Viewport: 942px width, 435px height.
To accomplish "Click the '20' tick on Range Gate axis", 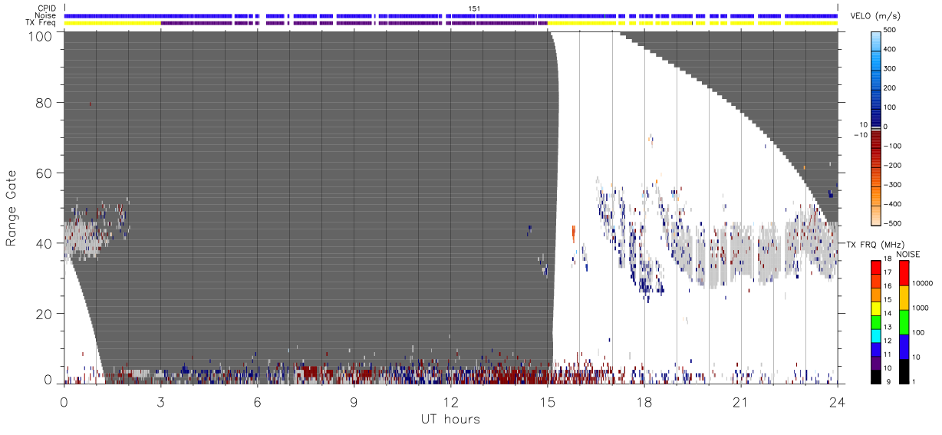I will click(x=44, y=314).
